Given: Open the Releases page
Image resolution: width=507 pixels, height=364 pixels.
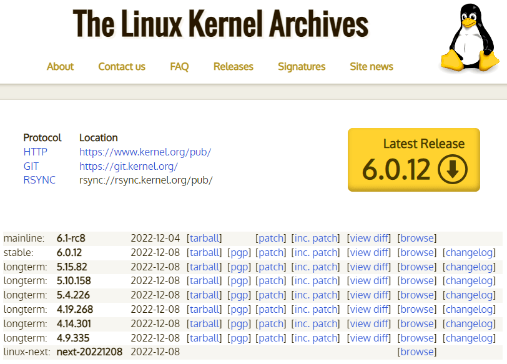Looking at the screenshot, I should point(233,67).
